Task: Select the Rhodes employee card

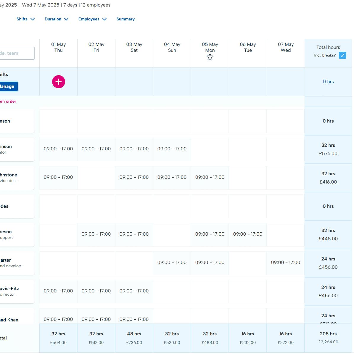Action: [x=16, y=206]
